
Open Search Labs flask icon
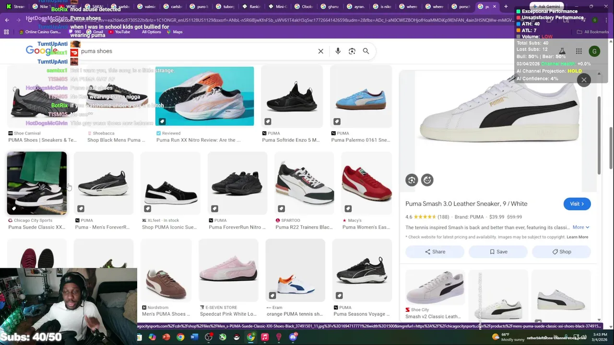(x=562, y=51)
